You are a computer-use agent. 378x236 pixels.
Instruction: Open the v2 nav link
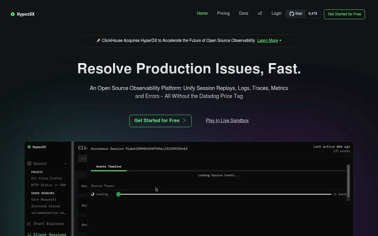(260, 13)
